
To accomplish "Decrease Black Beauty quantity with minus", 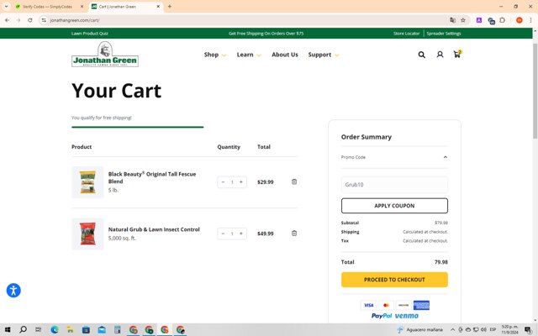I will (223, 182).
